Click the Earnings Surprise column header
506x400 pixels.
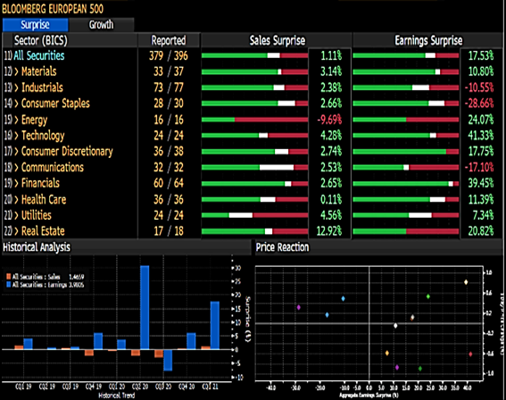(x=428, y=40)
